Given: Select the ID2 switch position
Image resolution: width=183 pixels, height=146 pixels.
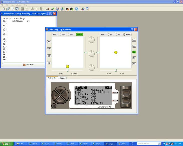Looking at the screenshot, I should coord(134,64).
